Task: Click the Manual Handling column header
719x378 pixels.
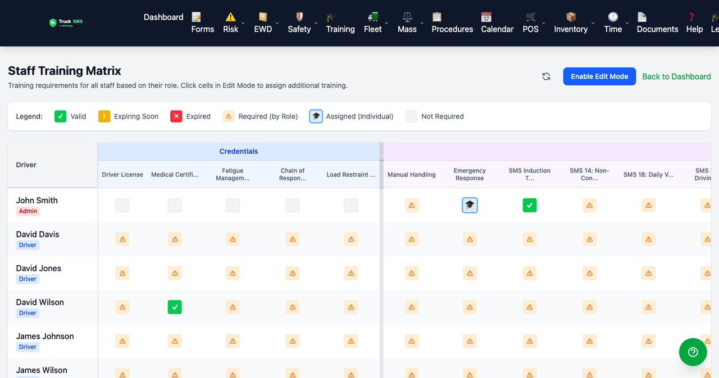Action: tap(412, 175)
